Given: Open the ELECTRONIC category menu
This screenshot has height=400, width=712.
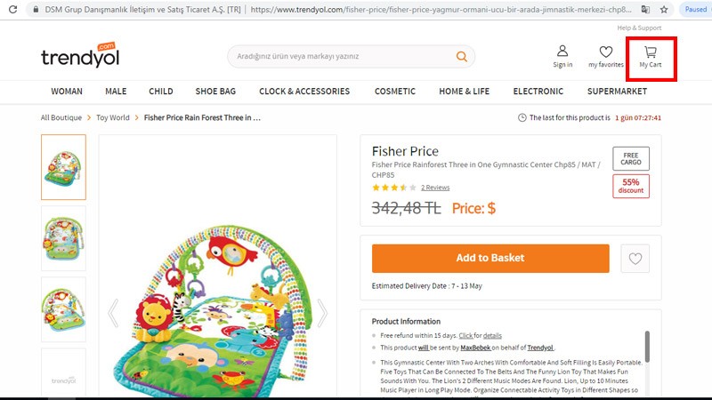Looking at the screenshot, I should coord(538,92).
